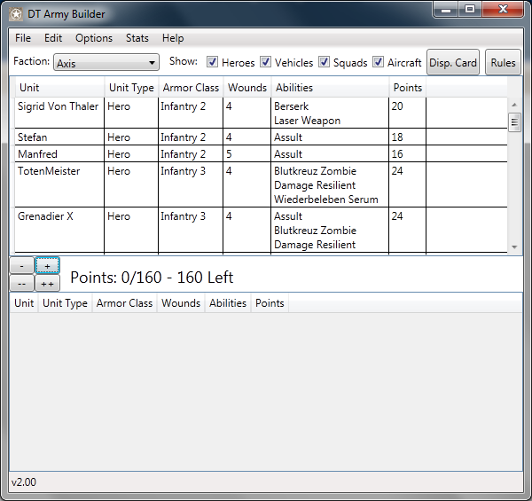Viewport: 532px width, 501px height.
Task: Select the TotenMeister unit row
Action: click(261, 184)
